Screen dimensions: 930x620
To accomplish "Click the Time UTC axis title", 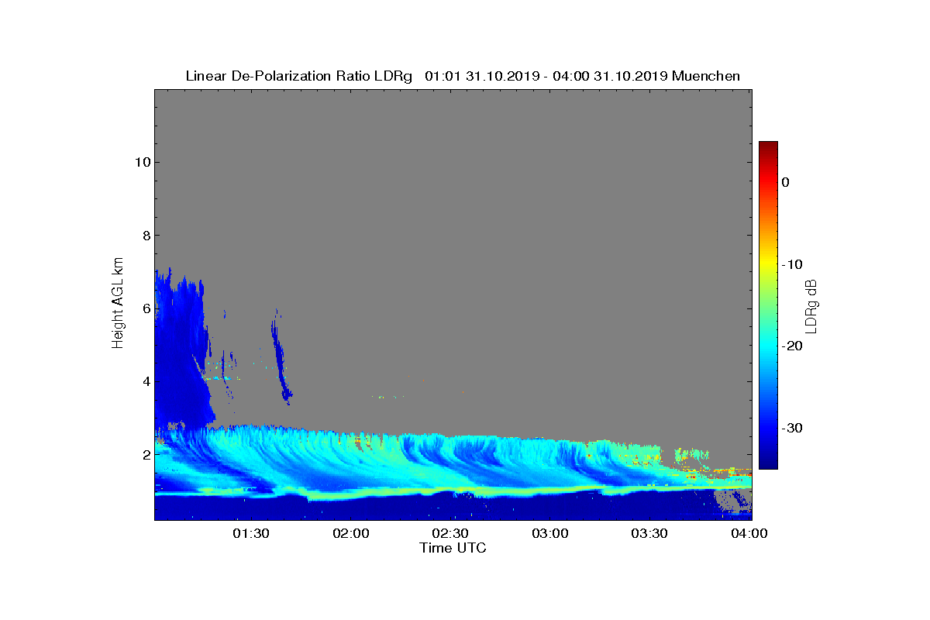I will point(453,548).
